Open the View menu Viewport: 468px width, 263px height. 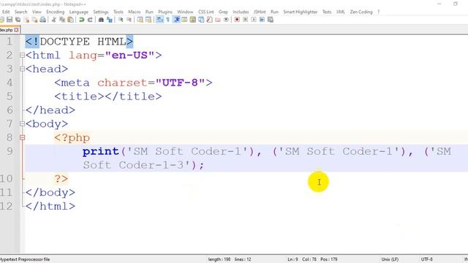point(37,12)
